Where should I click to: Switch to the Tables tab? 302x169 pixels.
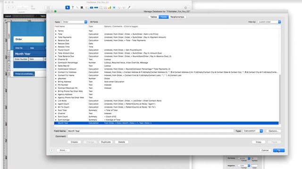click(153, 17)
